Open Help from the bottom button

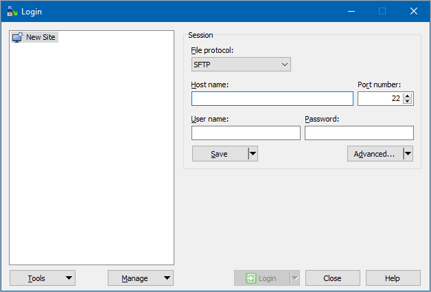point(393,278)
